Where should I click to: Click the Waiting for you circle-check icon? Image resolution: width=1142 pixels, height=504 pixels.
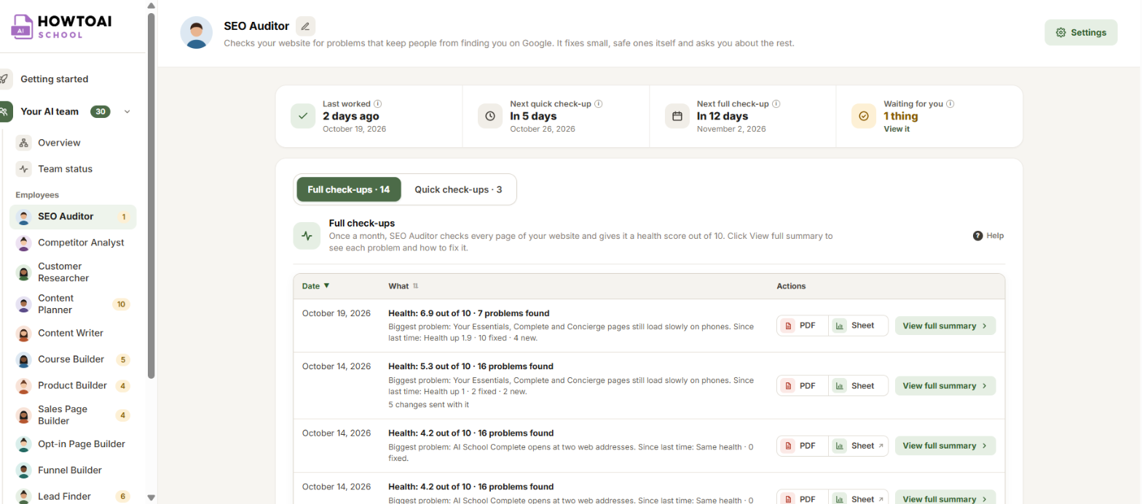tap(864, 116)
